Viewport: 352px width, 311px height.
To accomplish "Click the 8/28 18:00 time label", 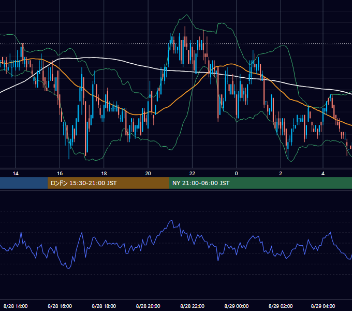I will click(104, 306).
